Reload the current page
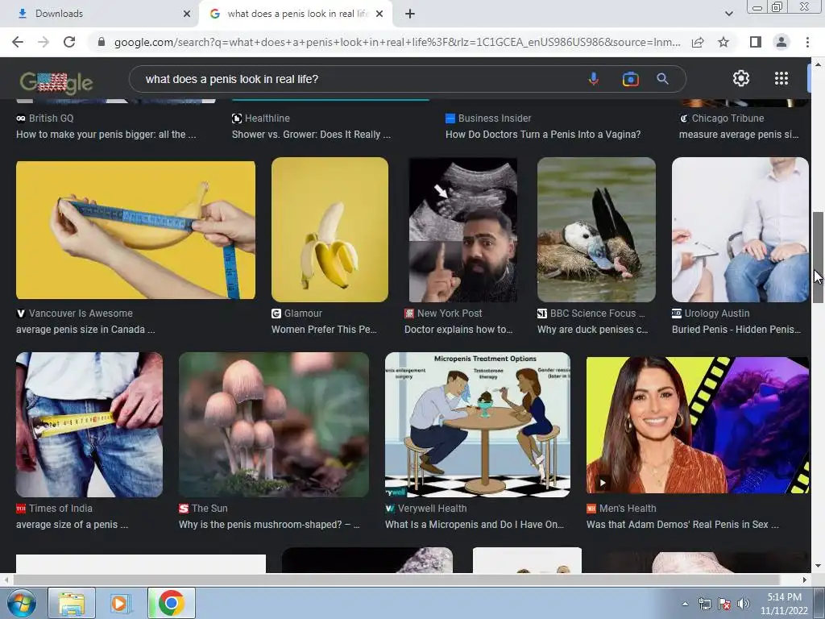825x619 pixels. [x=69, y=42]
